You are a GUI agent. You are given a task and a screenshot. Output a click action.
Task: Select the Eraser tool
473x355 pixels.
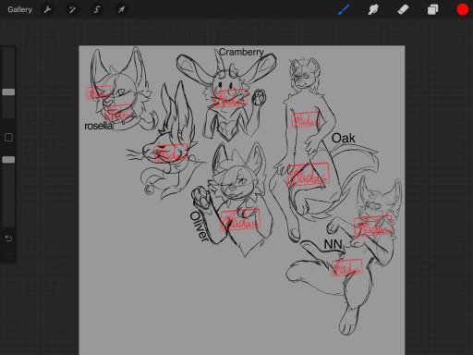[403, 9]
